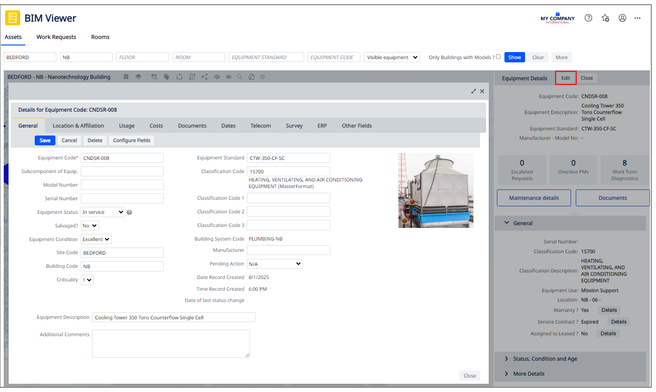Click the settings gear in the BIM toolbar
This screenshot has width=656, height=392.
(262, 76)
